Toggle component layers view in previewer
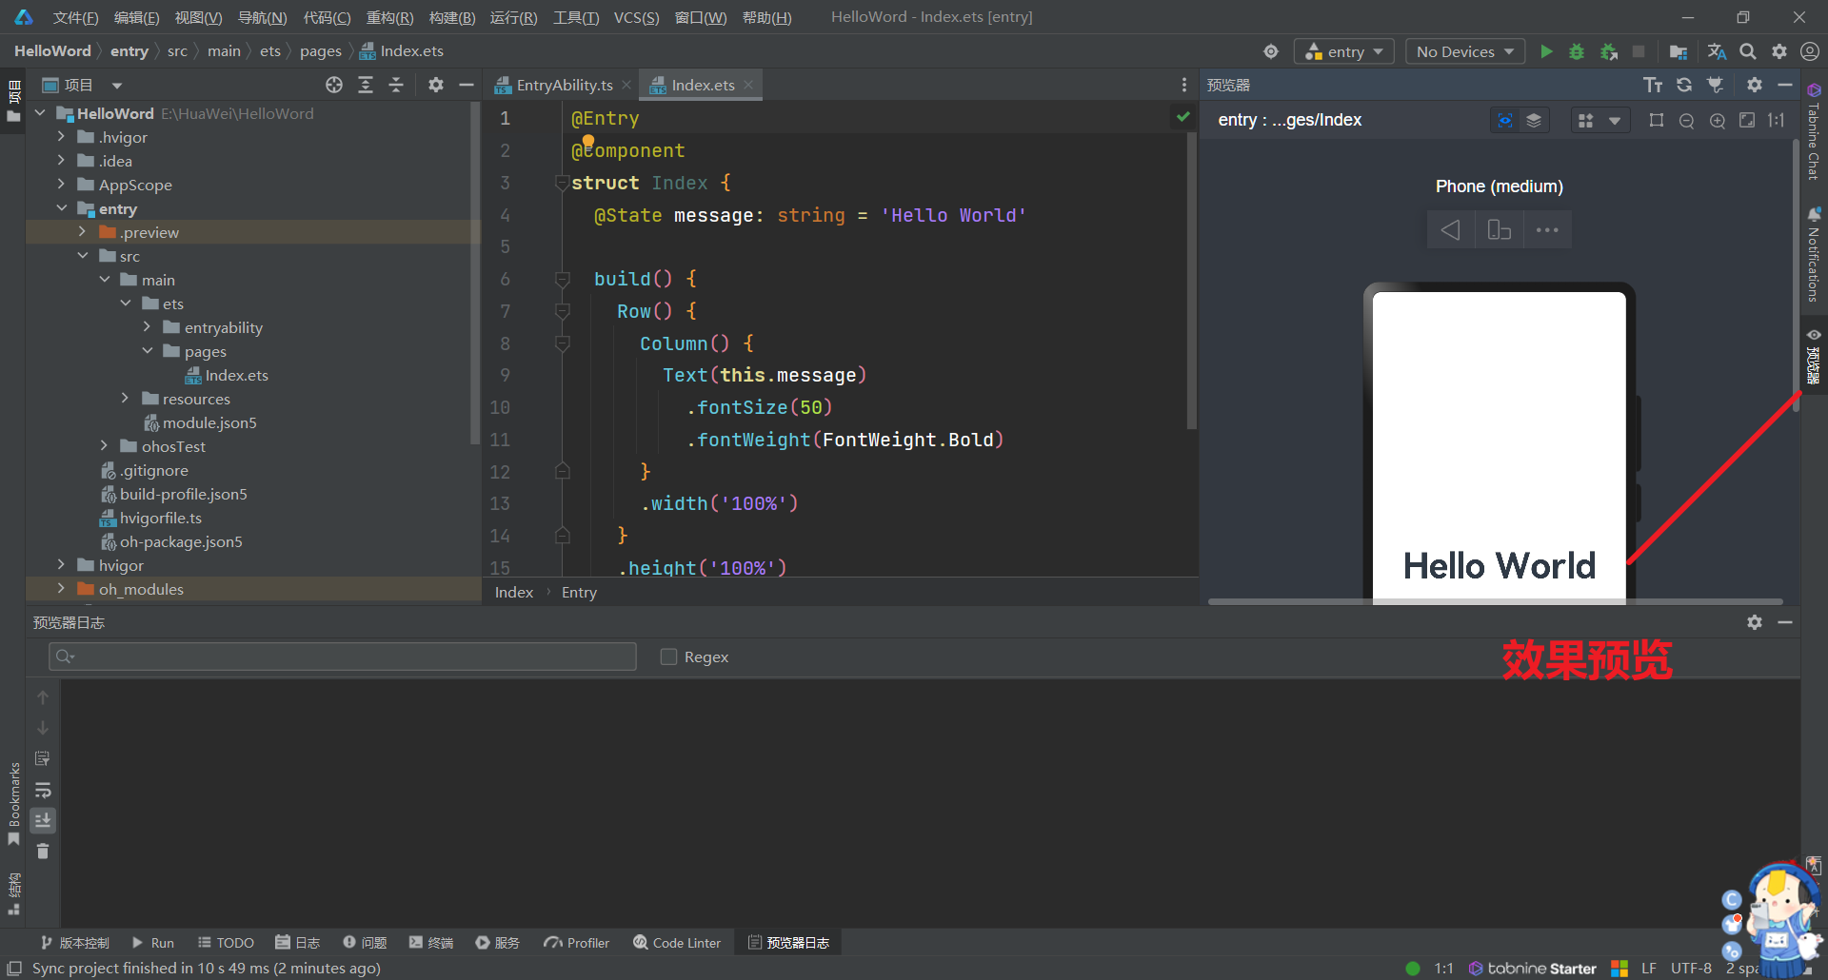Image resolution: width=1828 pixels, height=980 pixels. (x=1534, y=121)
